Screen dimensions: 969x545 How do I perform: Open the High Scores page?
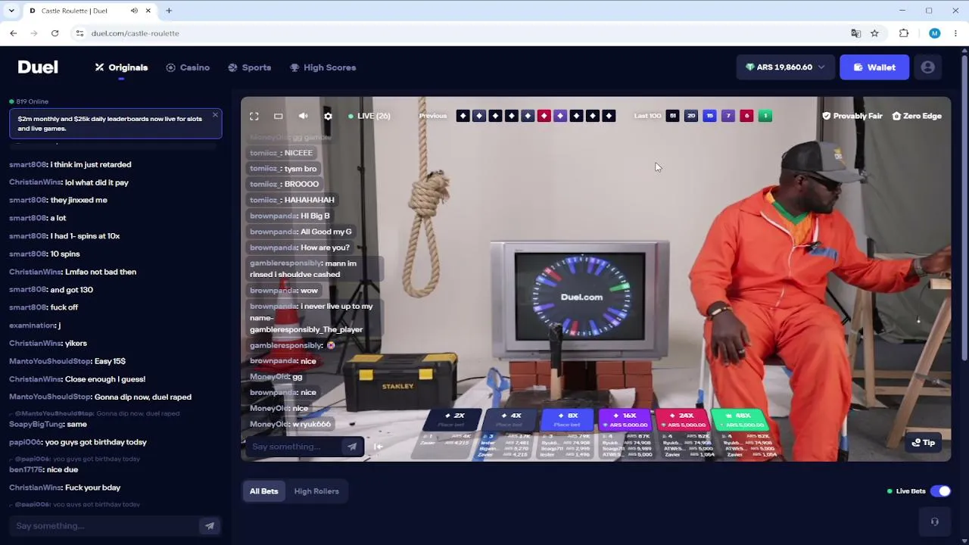(x=322, y=67)
